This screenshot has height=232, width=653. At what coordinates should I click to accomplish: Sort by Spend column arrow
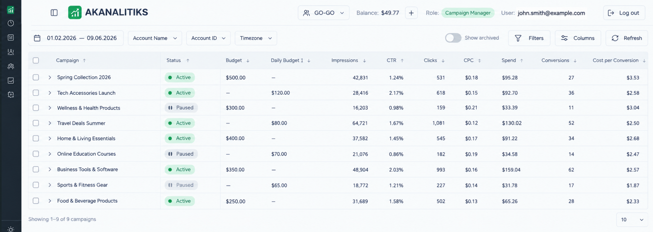point(522,61)
